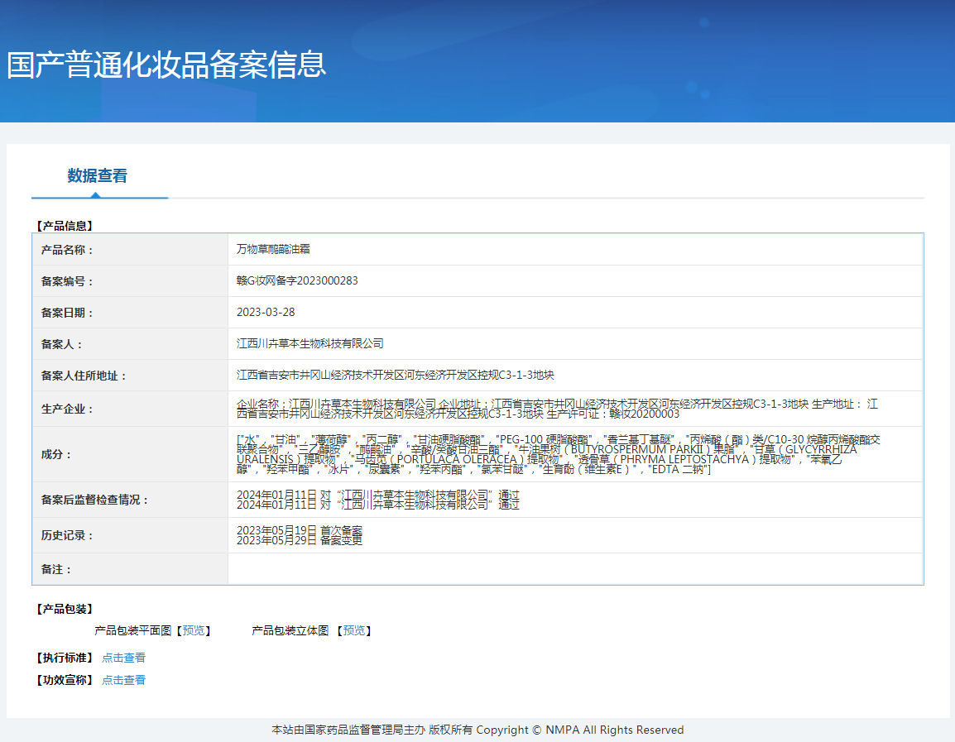Click the 备案人 row label

click(x=61, y=344)
